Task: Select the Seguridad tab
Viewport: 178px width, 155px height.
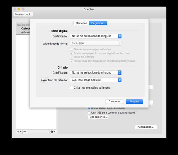Action: [x=98, y=23]
